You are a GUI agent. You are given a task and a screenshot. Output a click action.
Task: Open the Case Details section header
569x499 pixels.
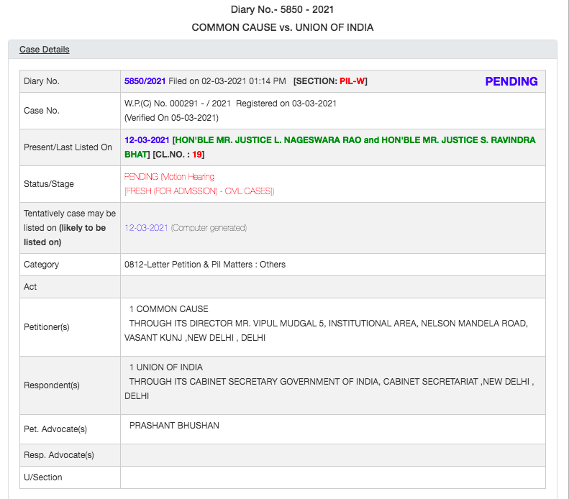click(x=45, y=50)
